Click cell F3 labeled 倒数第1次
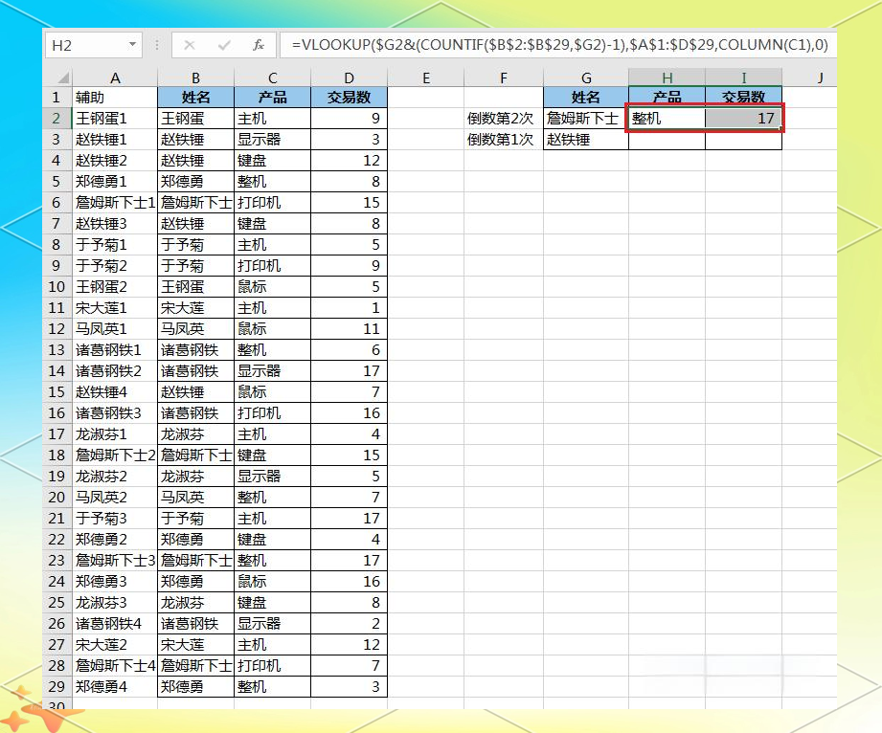Image resolution: width=882 pixels, height=733 pixels. [x=504, y=140]
